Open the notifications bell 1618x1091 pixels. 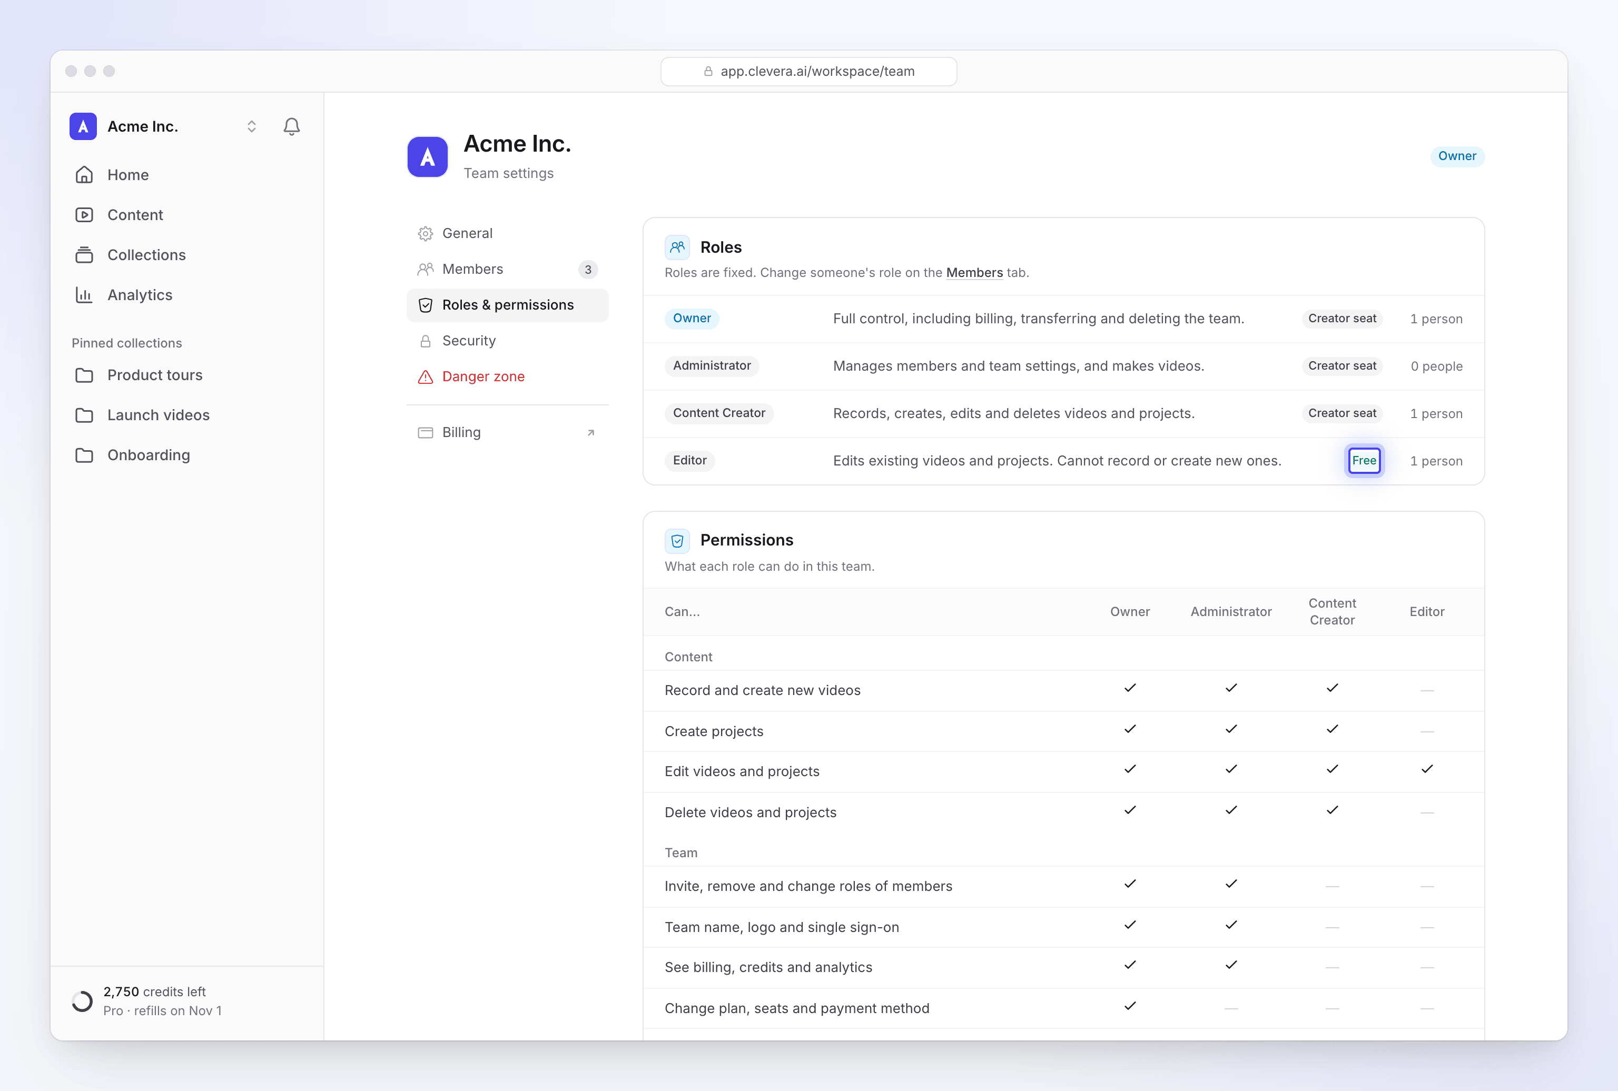pos(292,126)
